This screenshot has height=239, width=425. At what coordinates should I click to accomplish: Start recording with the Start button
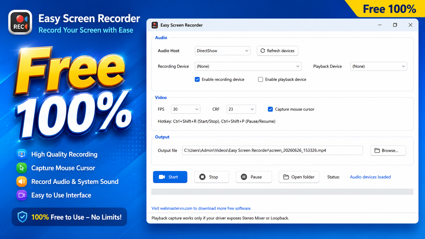(170, 177)
